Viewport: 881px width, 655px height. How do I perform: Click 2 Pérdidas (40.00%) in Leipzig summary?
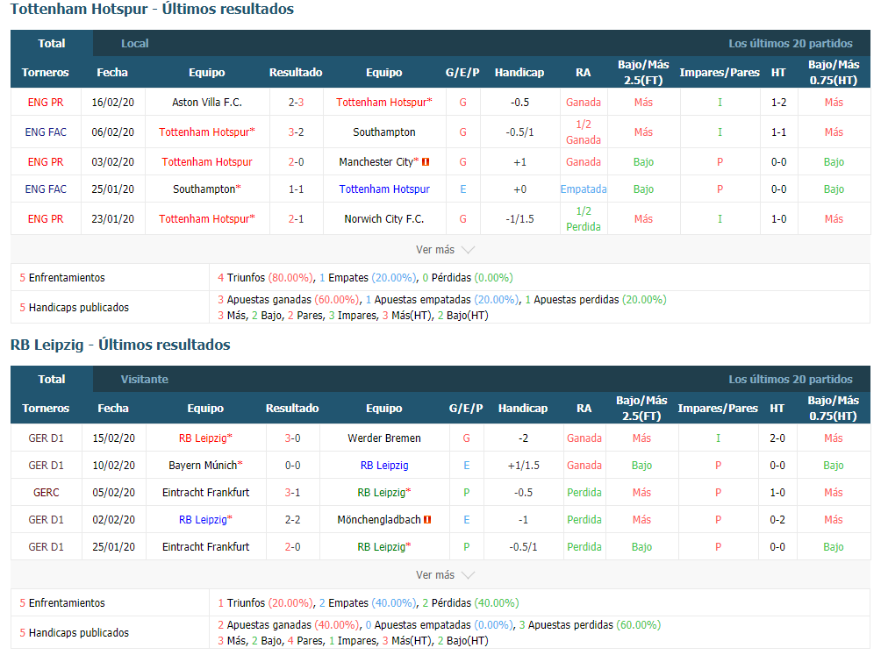(471, 602)
